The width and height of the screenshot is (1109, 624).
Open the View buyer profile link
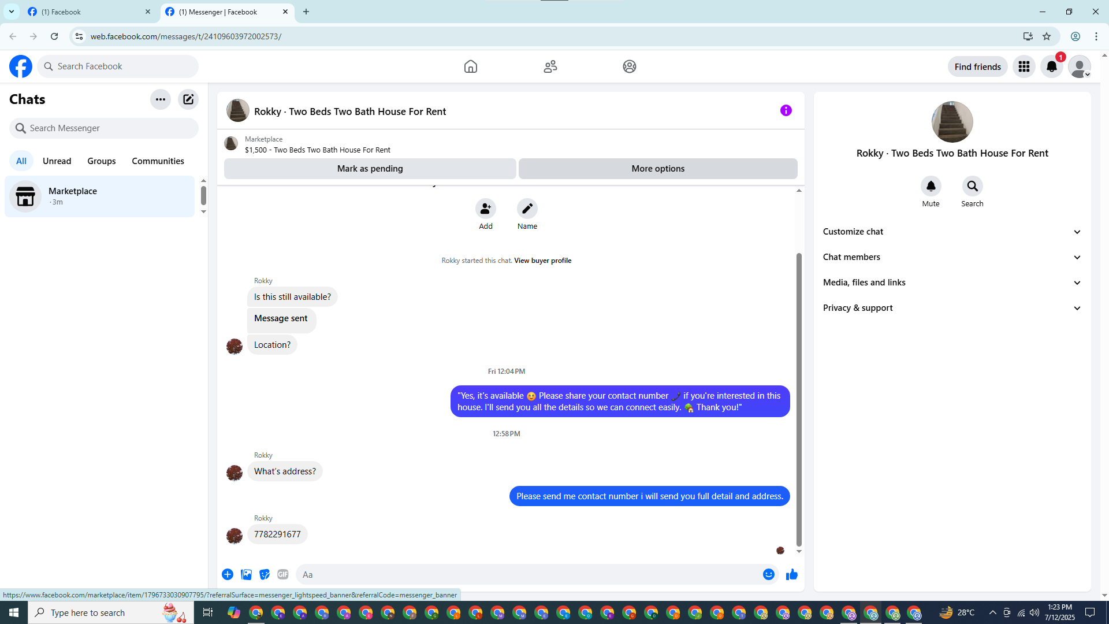[x=542, y=261]
